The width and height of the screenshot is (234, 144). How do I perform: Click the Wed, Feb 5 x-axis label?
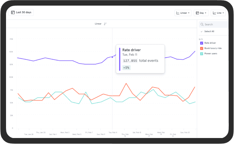[77, 134]
